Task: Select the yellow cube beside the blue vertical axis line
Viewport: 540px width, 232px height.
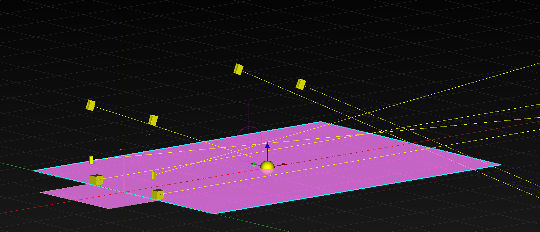Action: pyautogui.click(x=96, y=179)
